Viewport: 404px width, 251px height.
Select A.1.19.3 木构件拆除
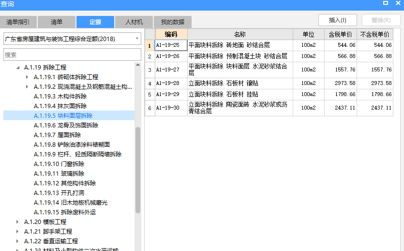60,97
